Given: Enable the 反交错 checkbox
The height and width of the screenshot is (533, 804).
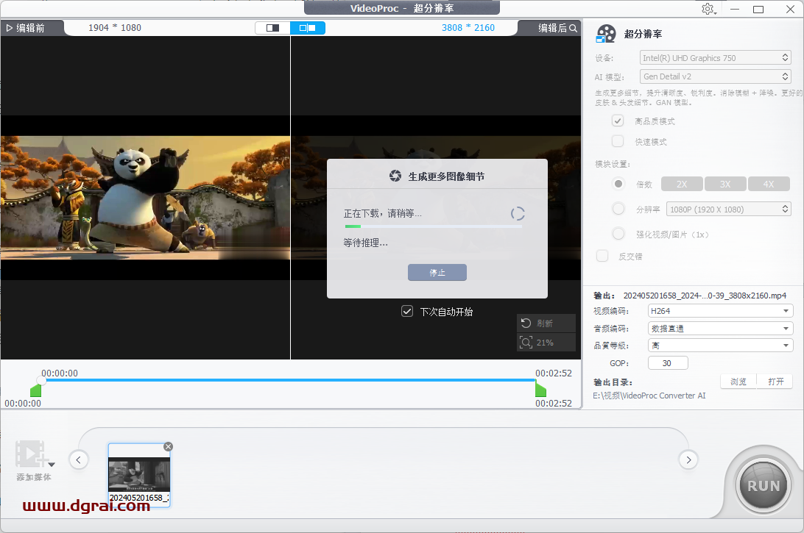Looking at the screenshot, I should tap(602, 256).
